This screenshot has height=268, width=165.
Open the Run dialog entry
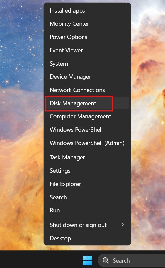(87, 210)
